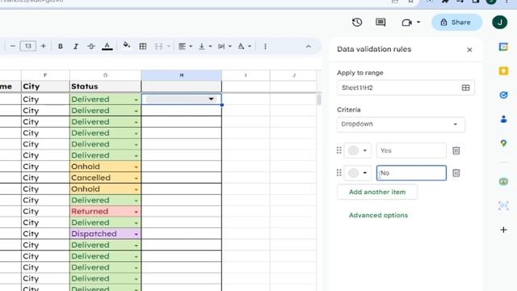Increase font size with plus button
This screenshot has height=291, width=517.
(43, 46)
